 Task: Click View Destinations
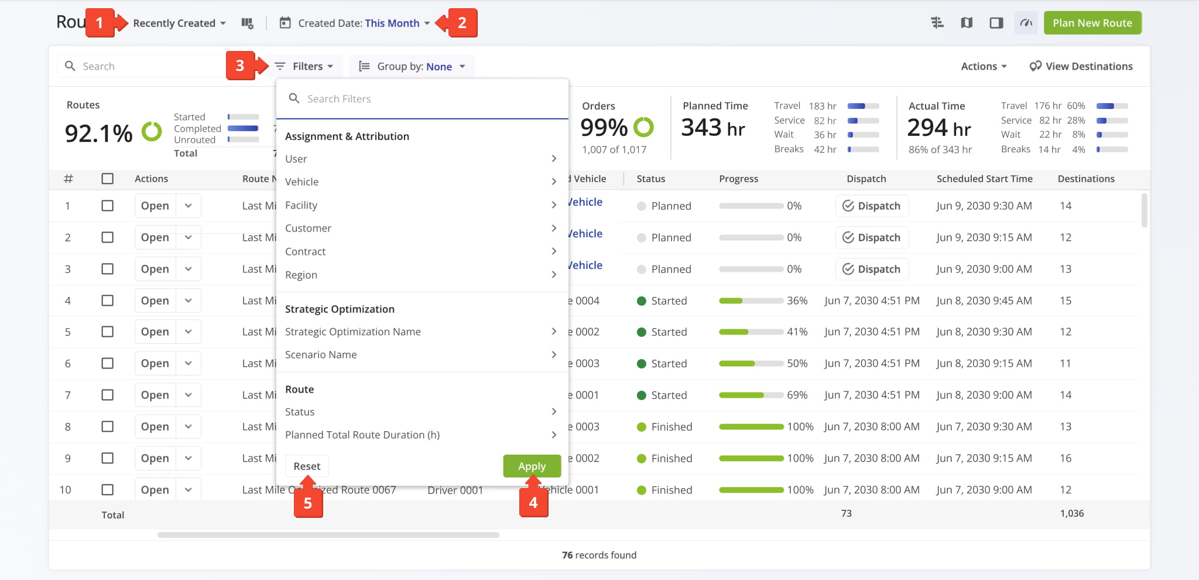pos(1081,66)
